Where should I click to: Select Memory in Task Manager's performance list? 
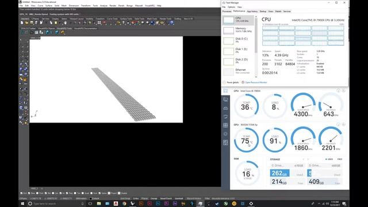238,30
